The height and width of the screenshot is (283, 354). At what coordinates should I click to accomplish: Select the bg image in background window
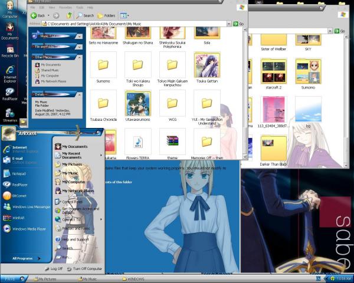(x=308, y=111)
